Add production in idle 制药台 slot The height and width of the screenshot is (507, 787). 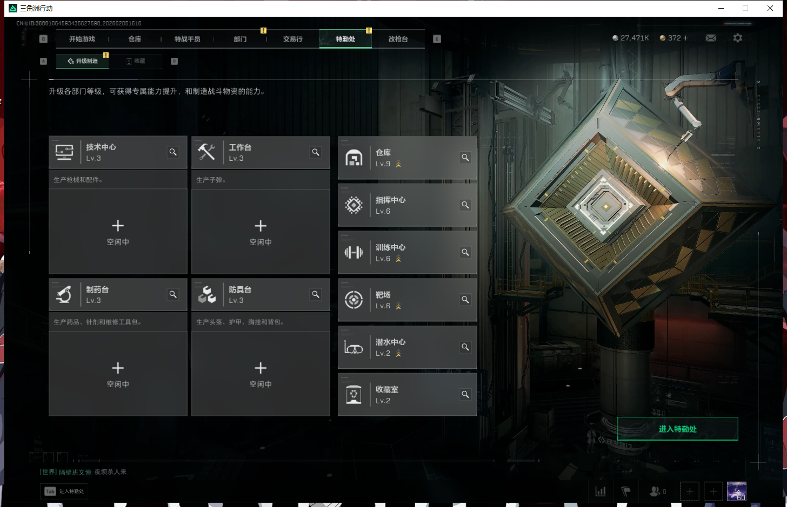[118, 374]
